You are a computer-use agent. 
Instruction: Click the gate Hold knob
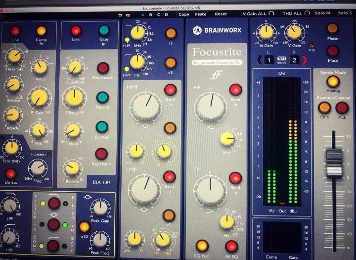click(73, 131)
